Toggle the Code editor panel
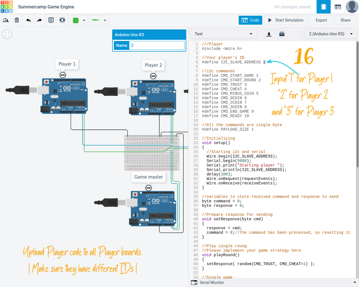 [250, 20]
